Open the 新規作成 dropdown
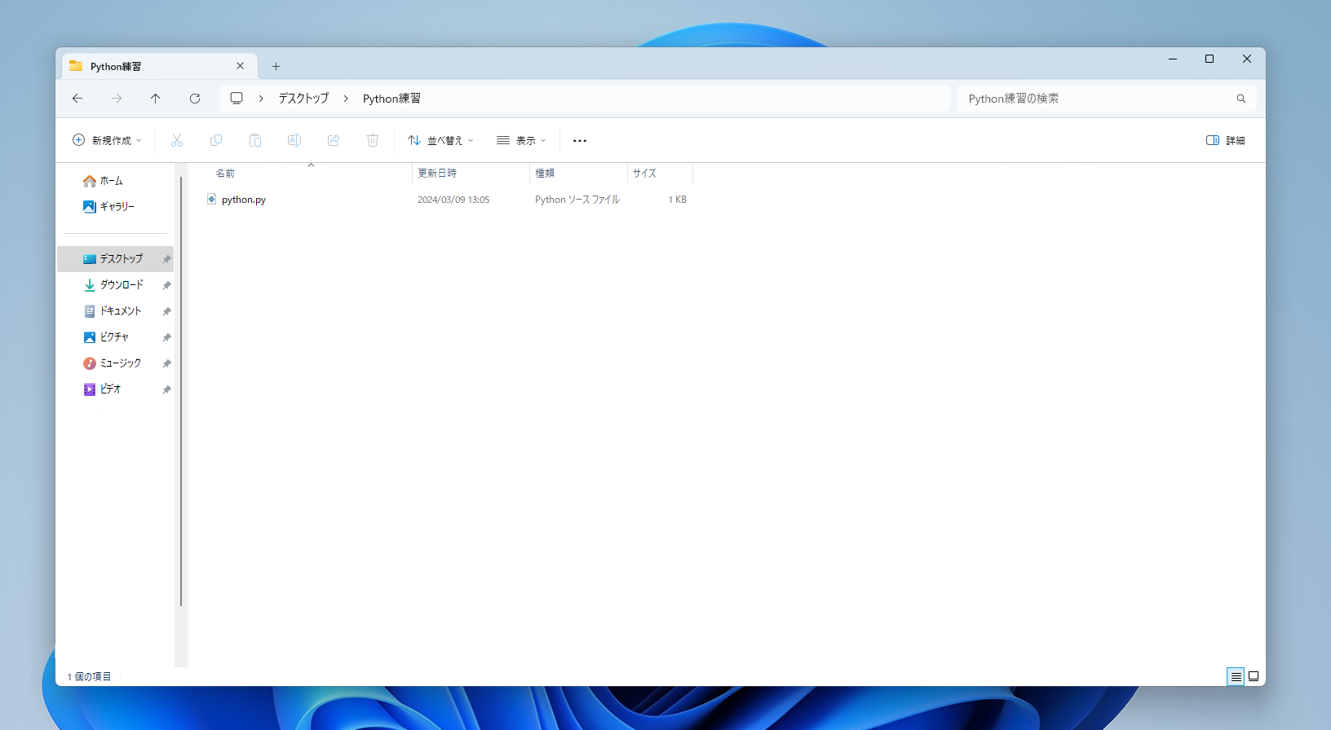 tap(107, 140)
